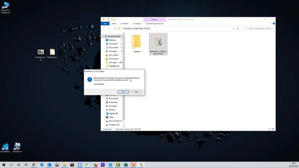The height and width of the screenshot is (168, 299).
Task: Click navigation pane scrollbar down arrow
Action: point(123,126)
